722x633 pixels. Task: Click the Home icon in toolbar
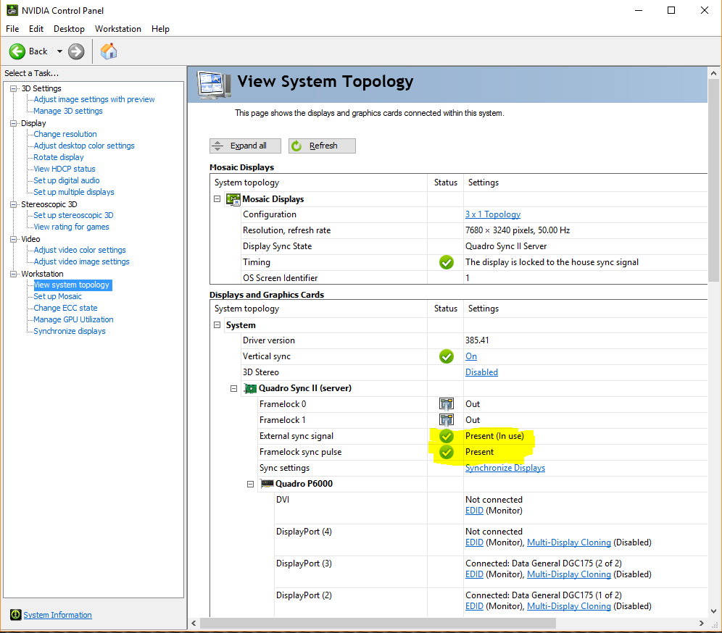(109, 51)
